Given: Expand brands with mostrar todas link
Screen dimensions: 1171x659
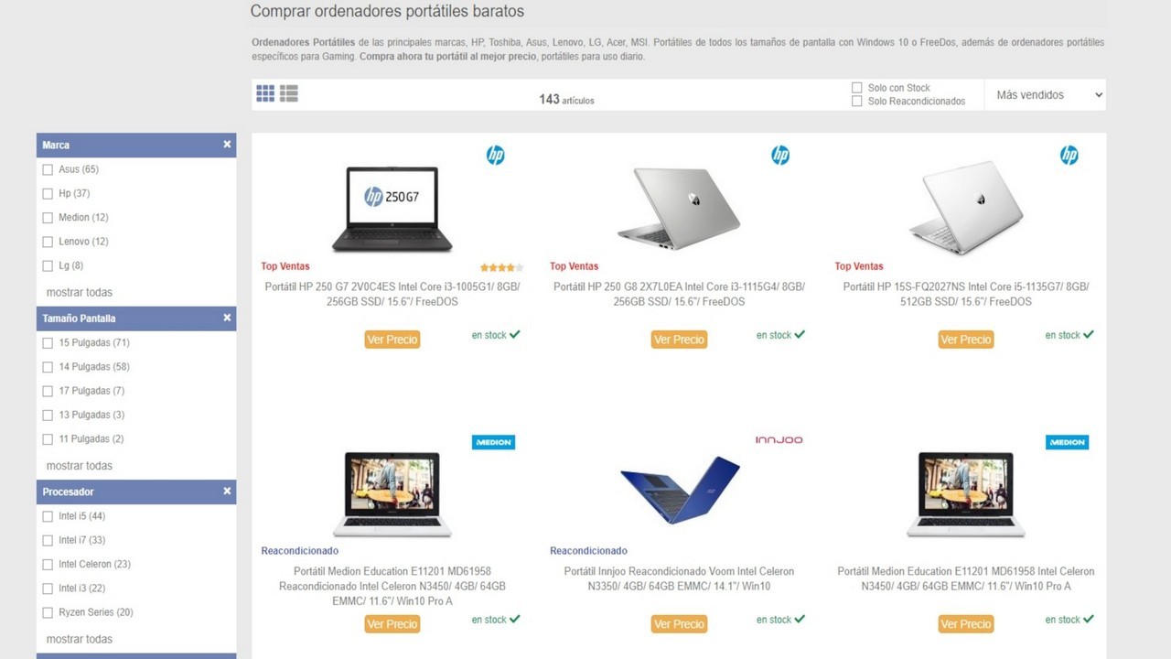Looking at the screenshot, I should 80,292.
